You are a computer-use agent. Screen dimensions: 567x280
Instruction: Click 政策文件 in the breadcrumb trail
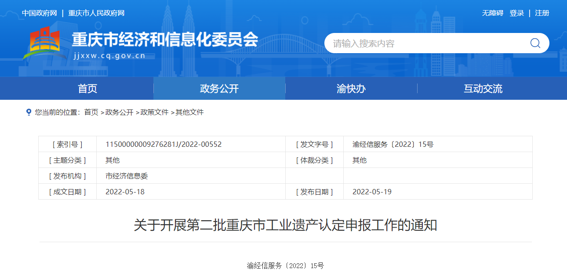tap(154, 113)
